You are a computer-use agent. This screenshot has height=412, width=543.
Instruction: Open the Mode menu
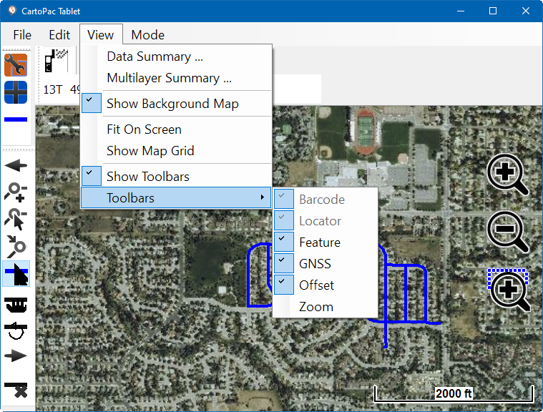(x=148, y=34)
